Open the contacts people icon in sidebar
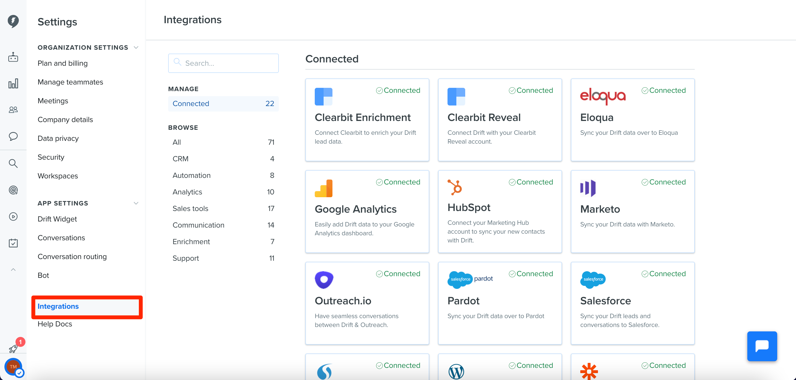Screen dimensions: 796x380 (13, 109)
